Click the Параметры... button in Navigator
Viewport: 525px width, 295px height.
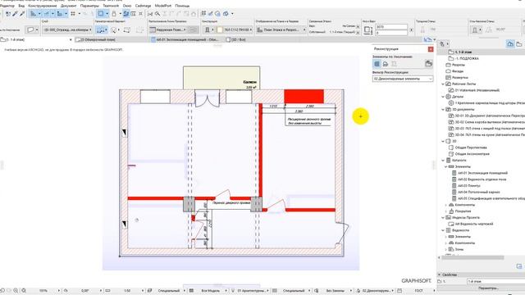[x=488, y=288]
